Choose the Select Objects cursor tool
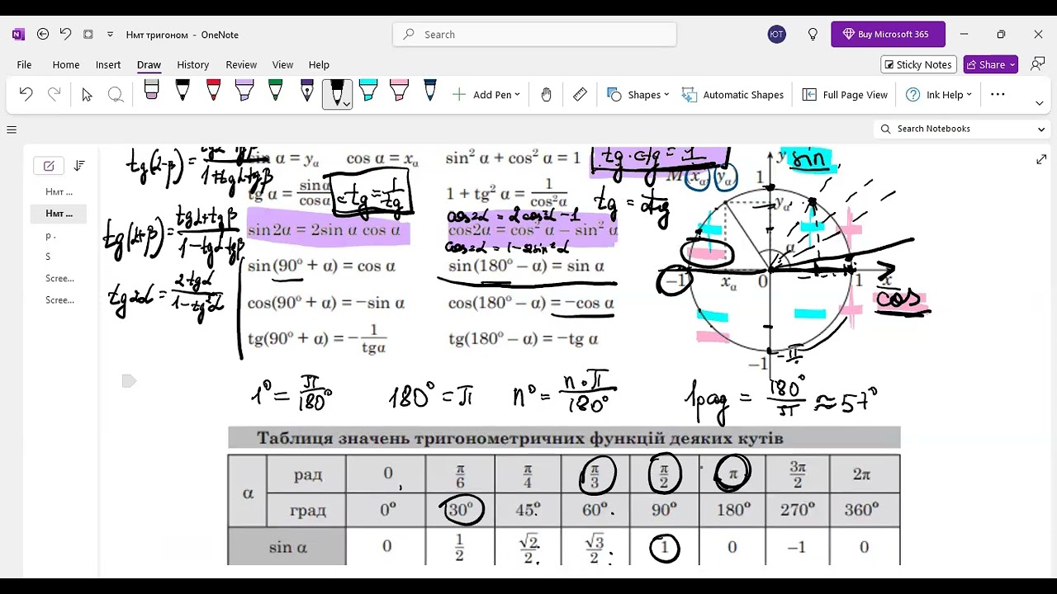The width and height of the screenshot is (1057, 594). tap(87, 95)
